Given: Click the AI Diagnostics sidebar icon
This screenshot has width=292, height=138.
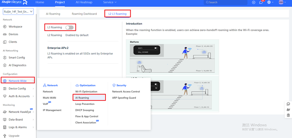Looking at the screenshot, I should click(x=5, y=65).
